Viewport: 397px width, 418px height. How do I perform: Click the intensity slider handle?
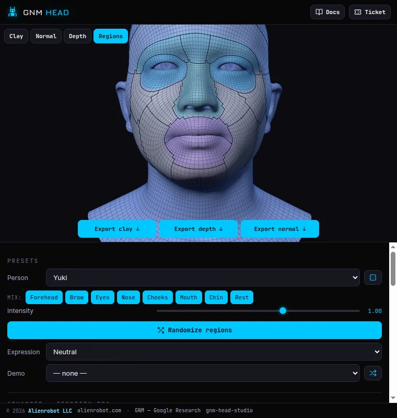coord(283,310)
